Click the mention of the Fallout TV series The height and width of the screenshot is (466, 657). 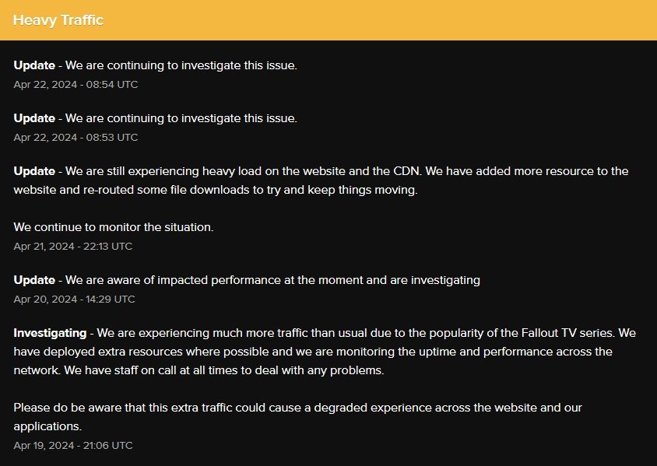pyautogui.click(x=567, y=333)
